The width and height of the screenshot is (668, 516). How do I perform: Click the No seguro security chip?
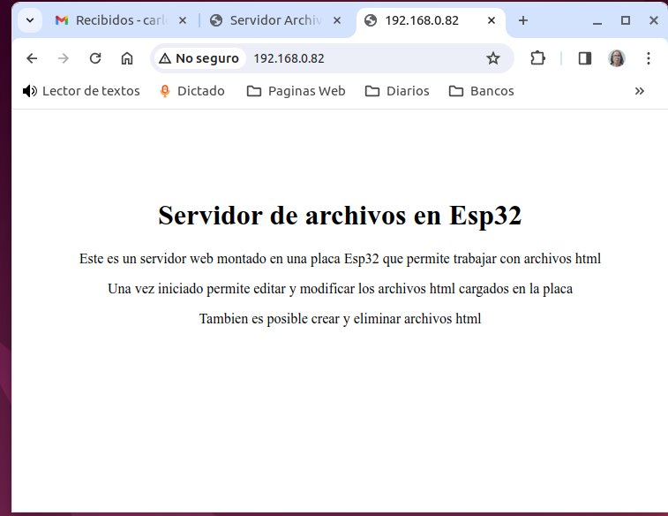(x=199, y=58)
